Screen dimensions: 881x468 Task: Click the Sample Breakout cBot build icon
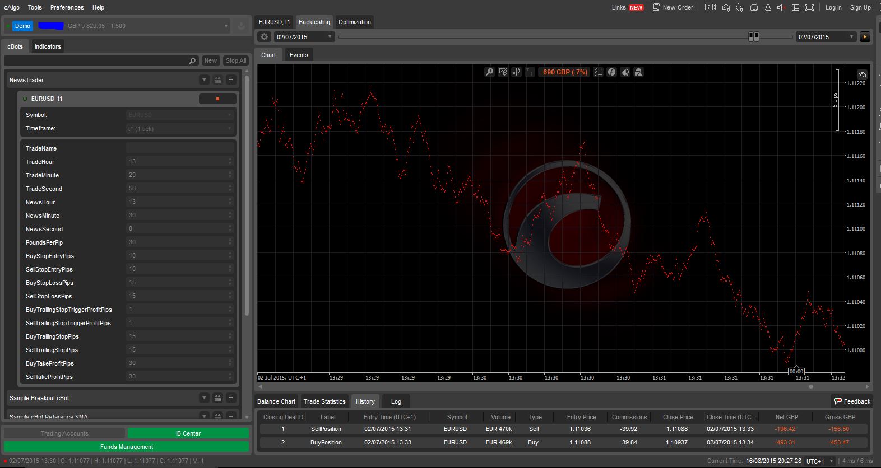click(x=217, y=398)
